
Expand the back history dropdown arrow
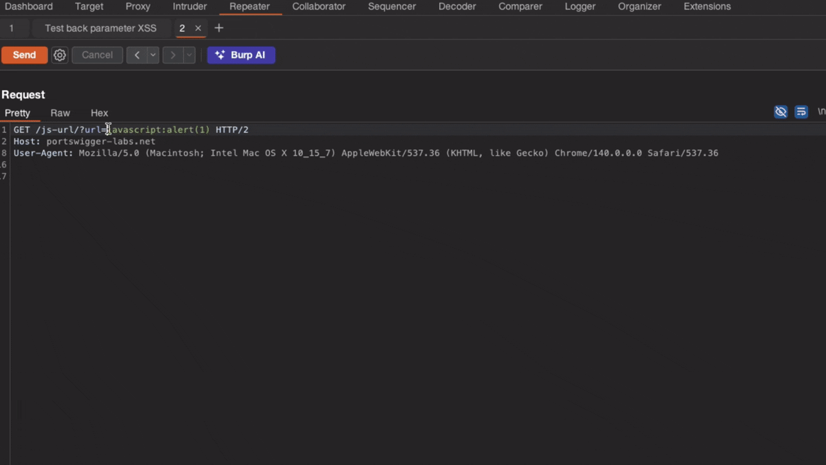click(x=153, y=55)
